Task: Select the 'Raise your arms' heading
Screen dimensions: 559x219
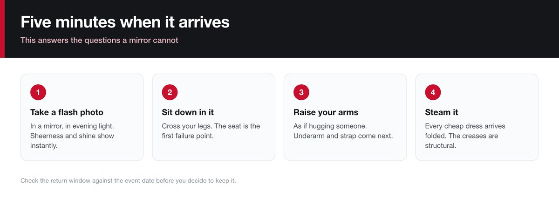Action: [326, 112]
